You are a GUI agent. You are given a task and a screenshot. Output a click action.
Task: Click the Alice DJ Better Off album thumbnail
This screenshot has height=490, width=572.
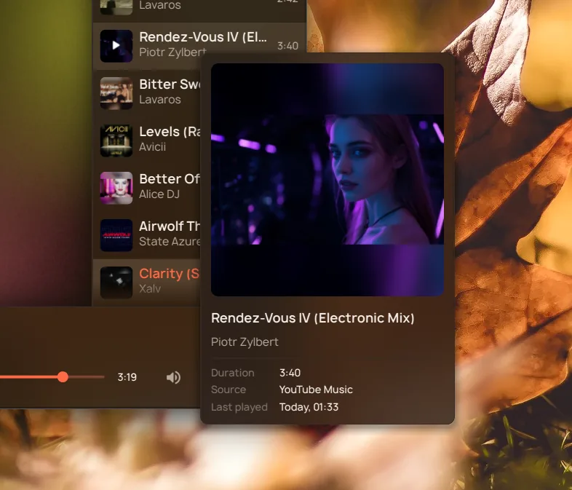(x=116, y=188)
